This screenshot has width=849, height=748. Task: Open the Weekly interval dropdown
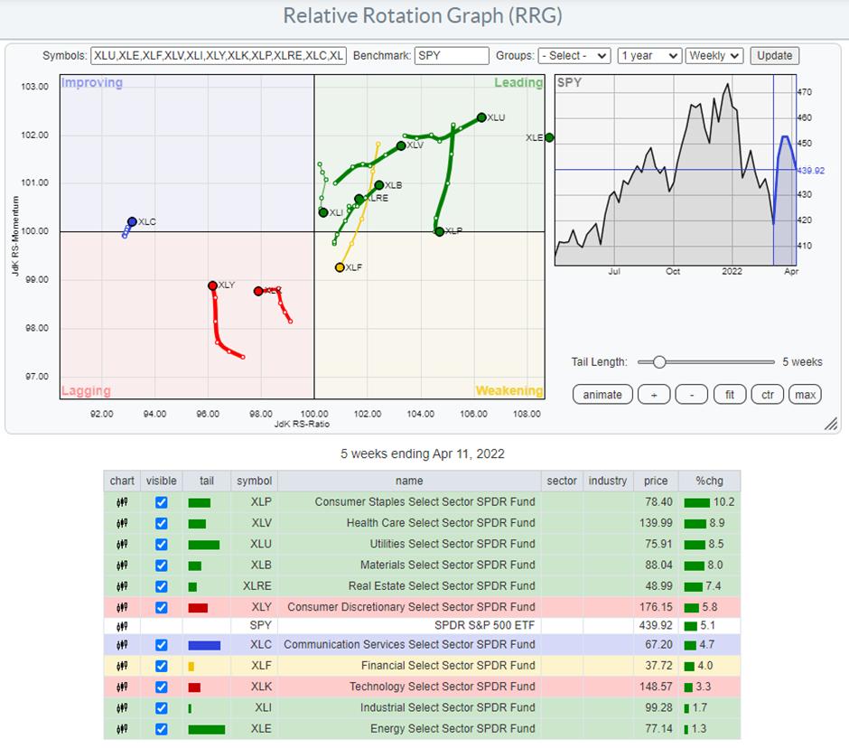tap(714, 56)
